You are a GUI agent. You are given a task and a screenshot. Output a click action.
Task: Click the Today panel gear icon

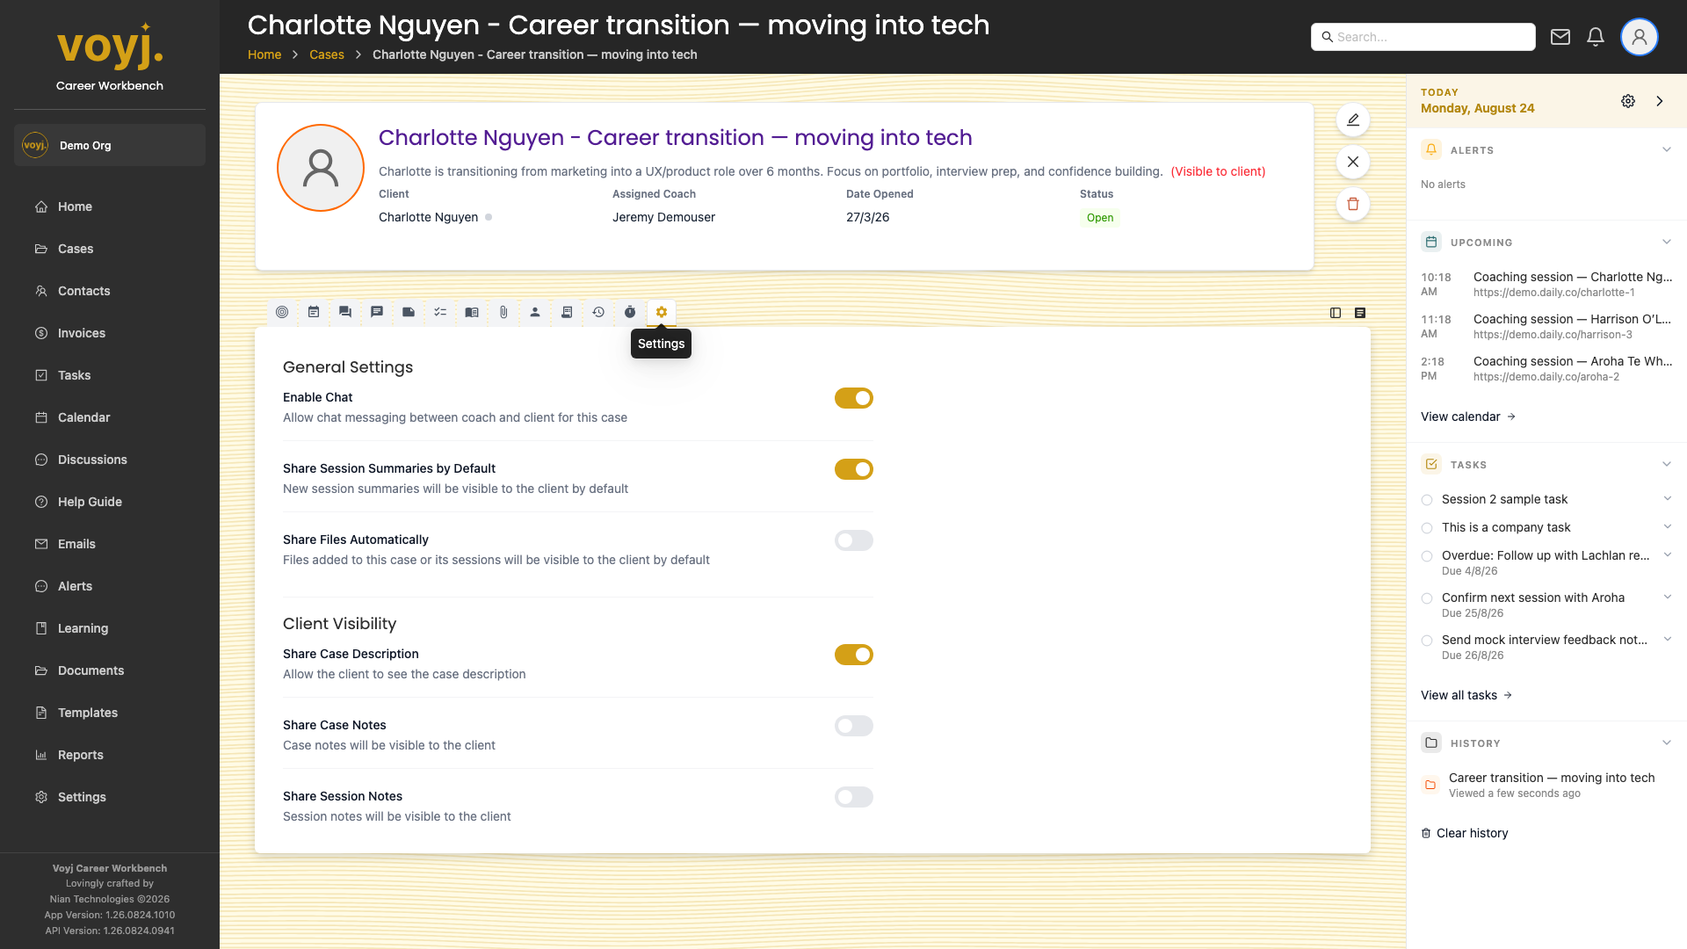1628,101
